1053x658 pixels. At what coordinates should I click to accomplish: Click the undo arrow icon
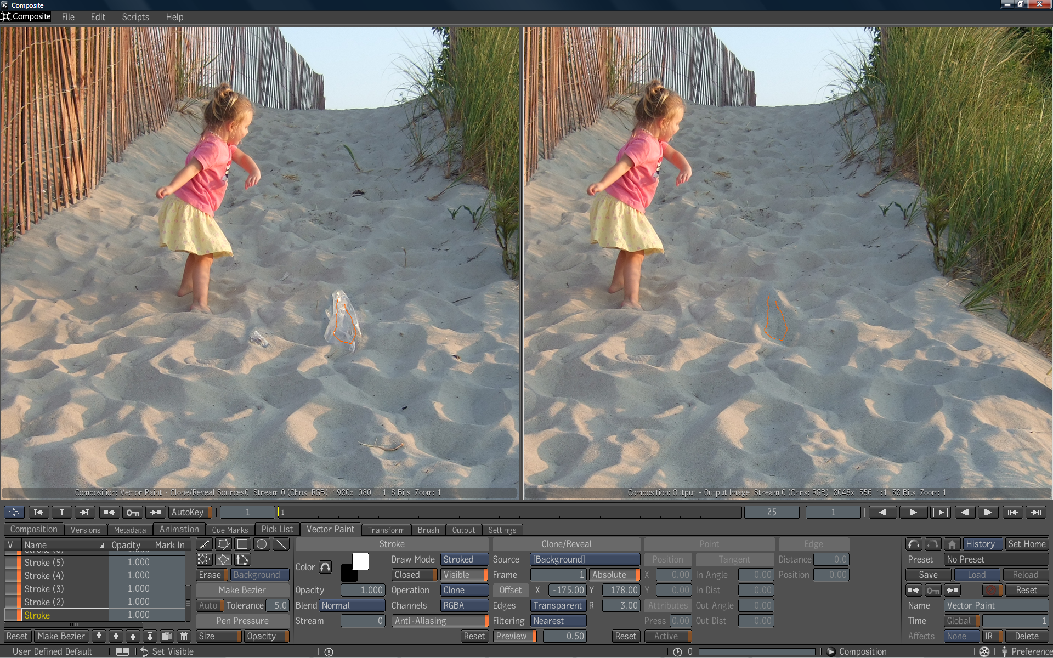tap(913, 544)
